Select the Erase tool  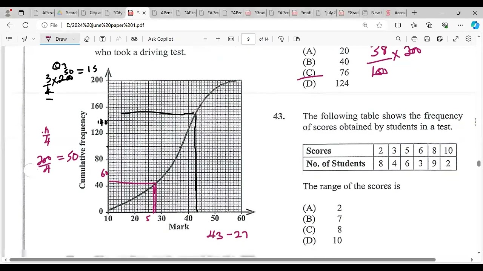pos(86,39)
